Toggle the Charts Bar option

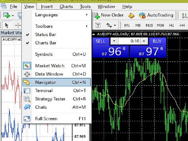coord(56,43)
